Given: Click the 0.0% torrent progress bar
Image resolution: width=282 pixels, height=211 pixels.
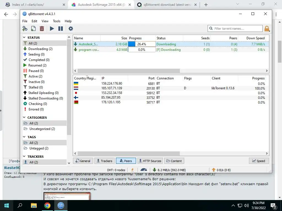Looking at the screenshot, I should tap(142, 50).
